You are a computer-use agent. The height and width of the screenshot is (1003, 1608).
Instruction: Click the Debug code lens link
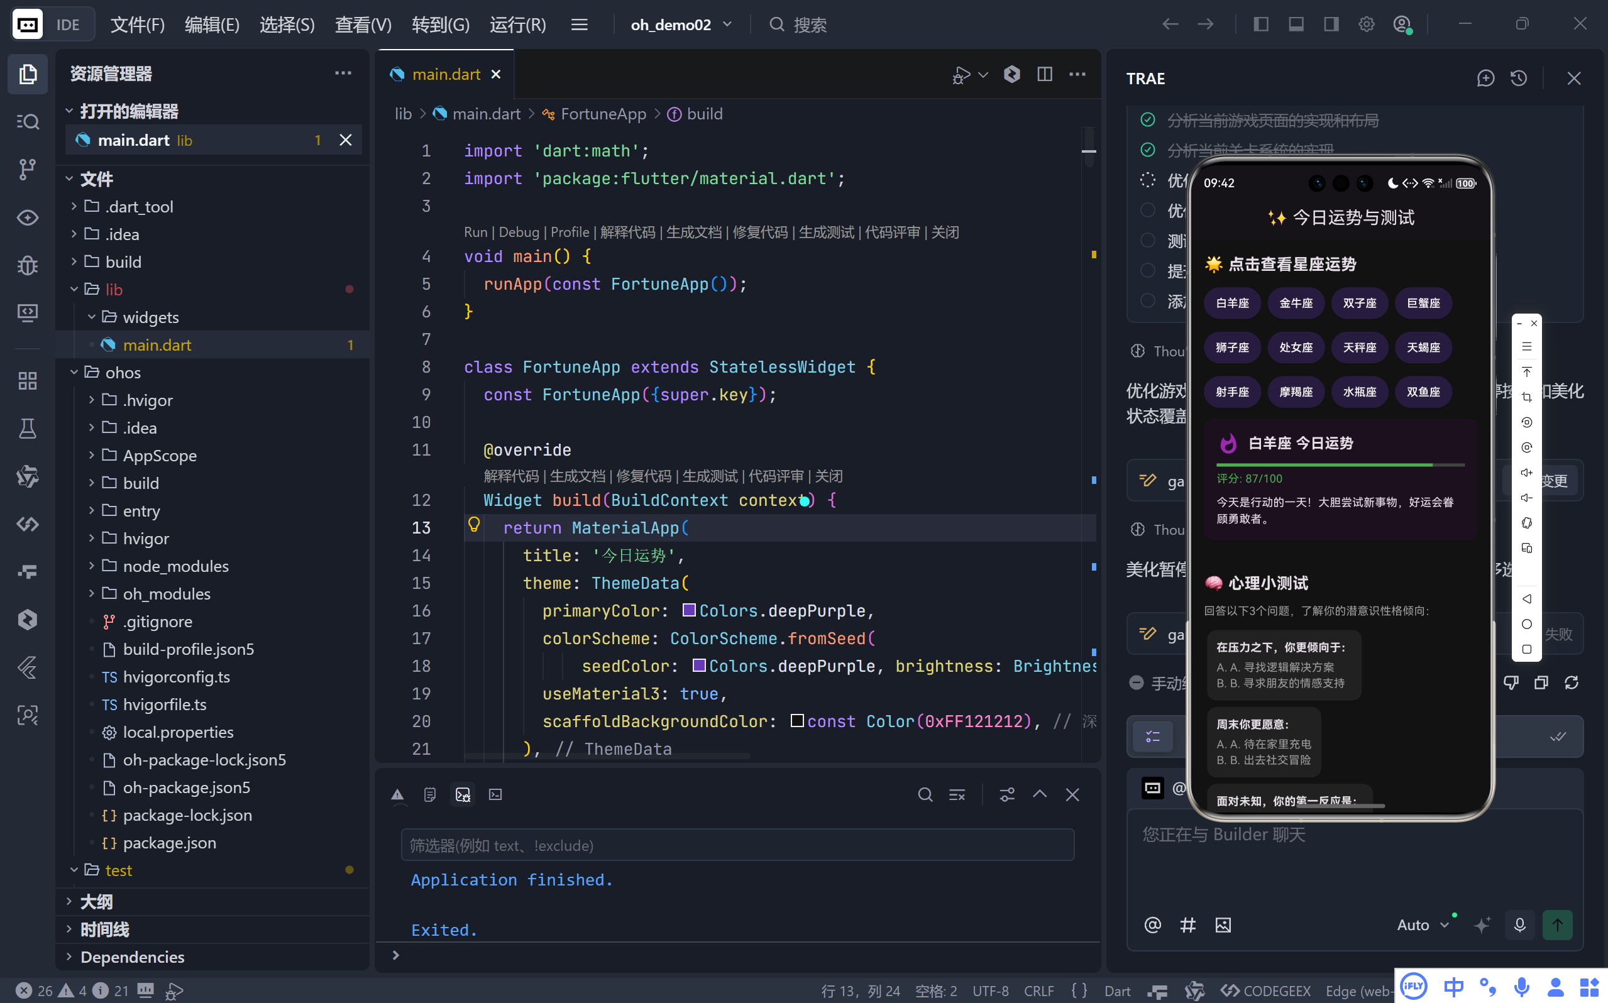click(518, 232)
